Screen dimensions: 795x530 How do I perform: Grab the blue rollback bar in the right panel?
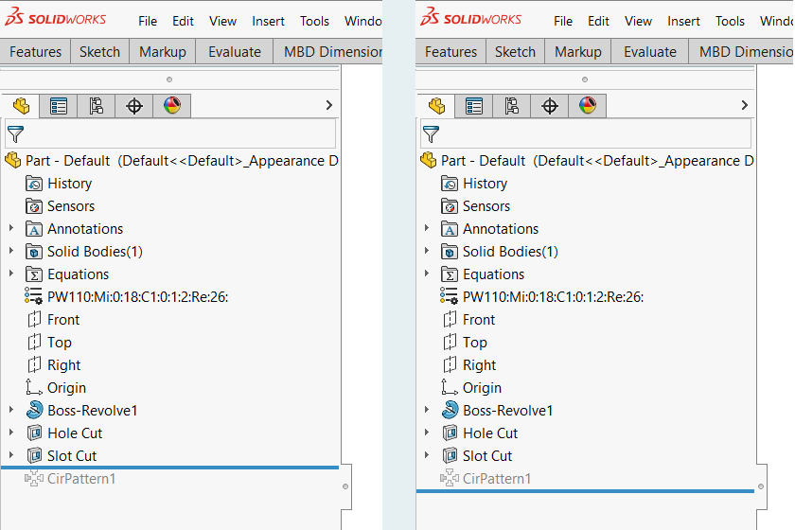(x=585, y=491)
